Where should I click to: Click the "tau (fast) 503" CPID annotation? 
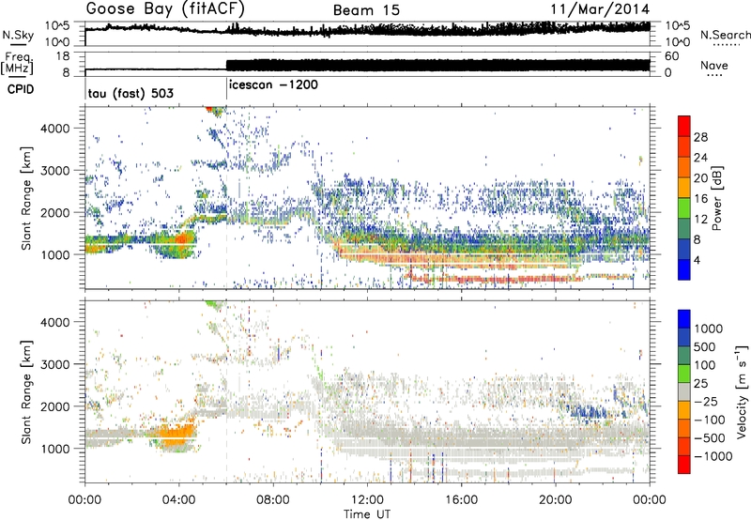[x=130, y=93]
